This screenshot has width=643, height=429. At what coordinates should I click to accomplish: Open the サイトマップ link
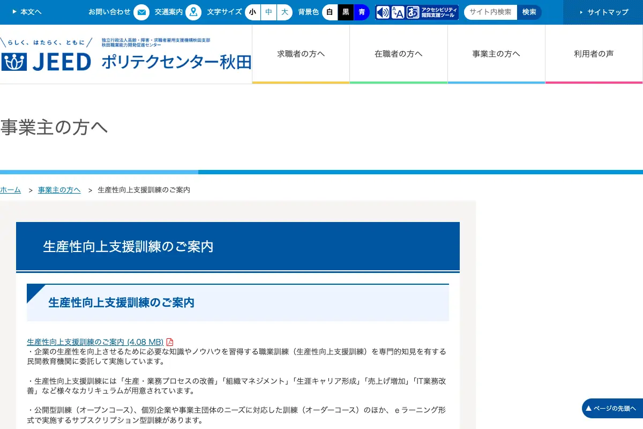(603, 12)
